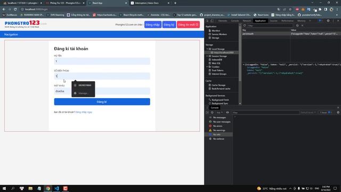341x192 pixels.
Task: Open Visual Studio Code from taskbar
Action: click(x=56, y=188)
